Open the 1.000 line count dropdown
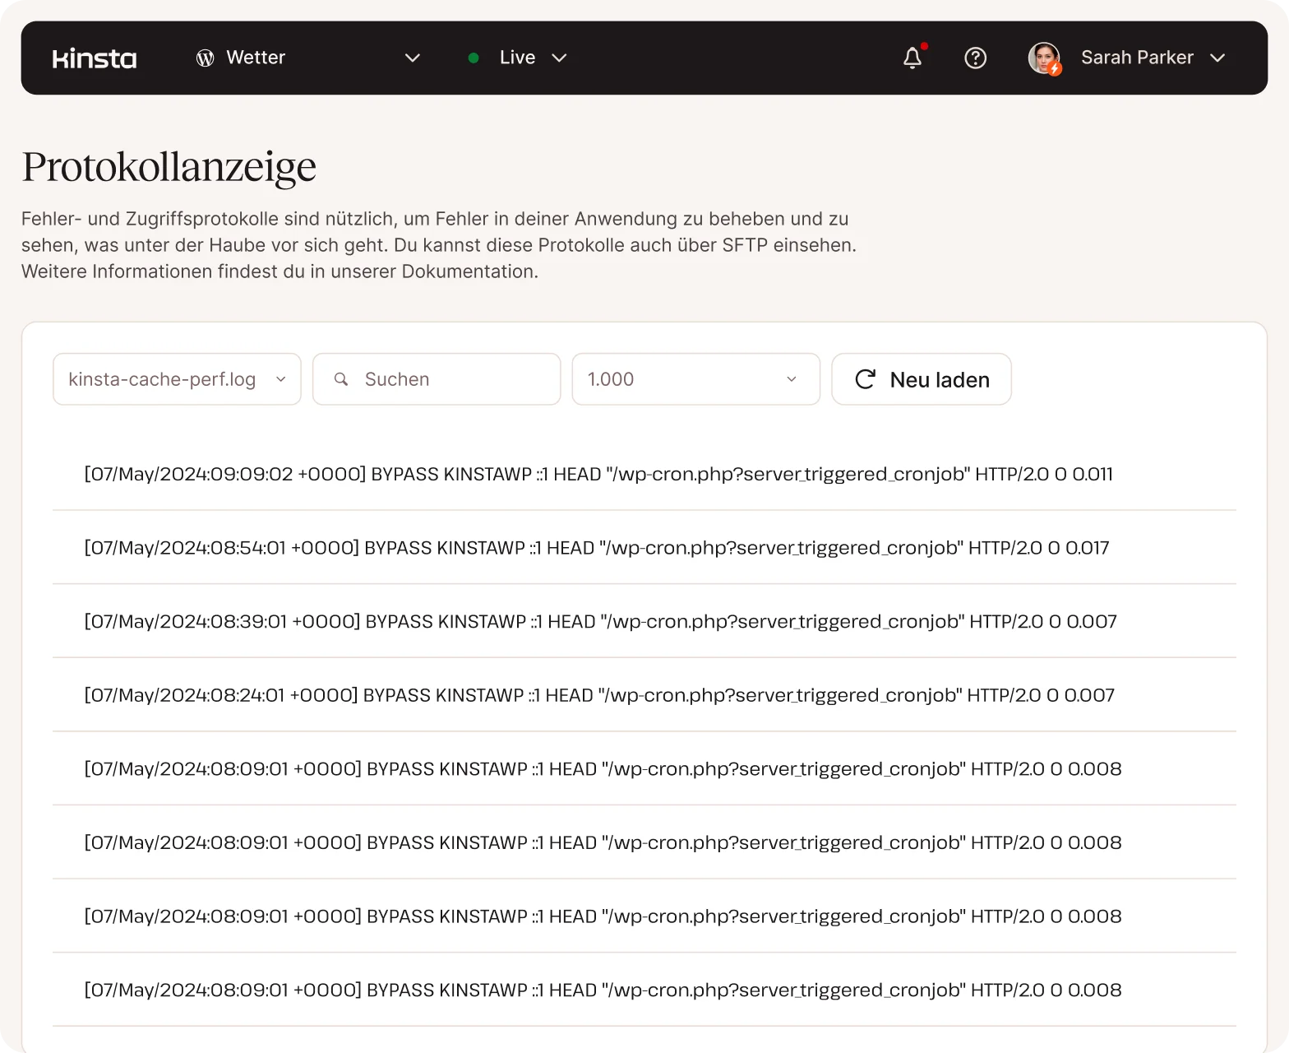The width and height of the screenshot is (1289, 1053). 695,379
